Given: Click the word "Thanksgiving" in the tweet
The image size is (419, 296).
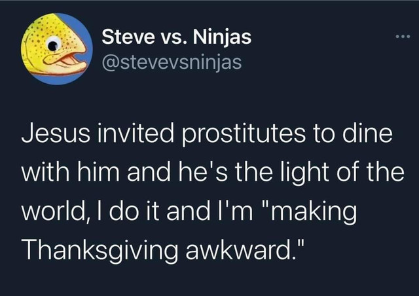Looking at the screenshot, I should 100,251.
